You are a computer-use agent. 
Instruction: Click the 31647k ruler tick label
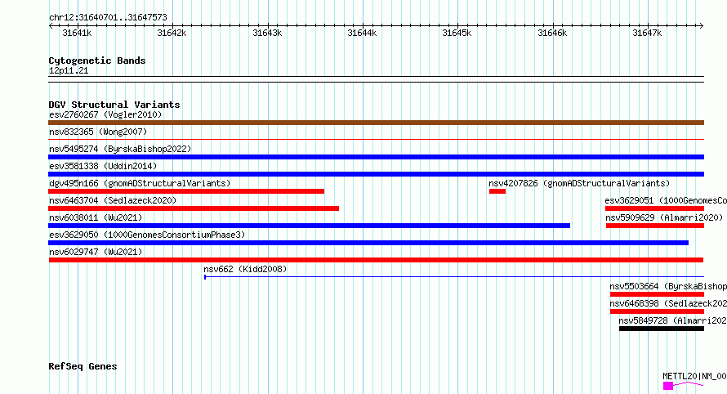pyautogui.click(x=647, y=33)
